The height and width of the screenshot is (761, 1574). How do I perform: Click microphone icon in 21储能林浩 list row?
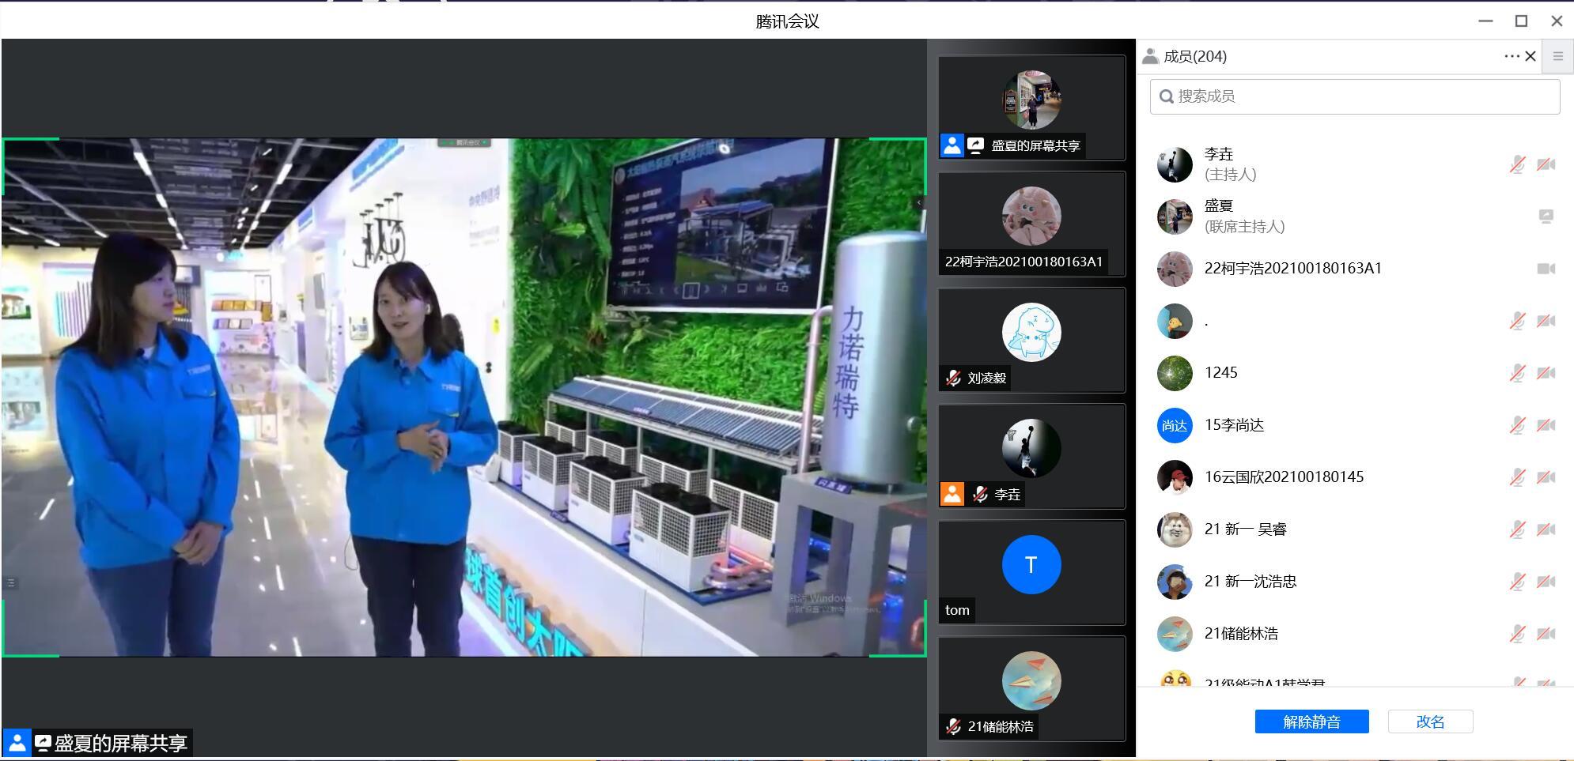(1517, 634)
